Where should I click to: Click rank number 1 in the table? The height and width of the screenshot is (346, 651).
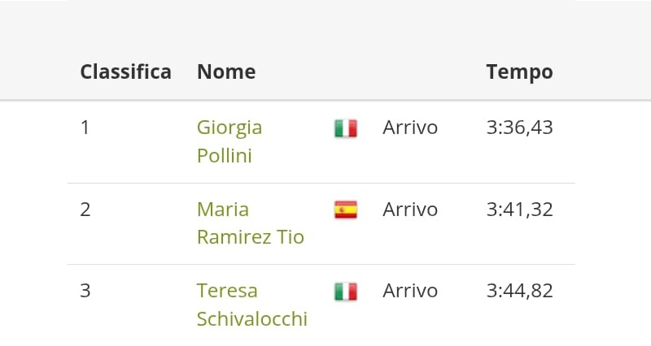(85, 128)
